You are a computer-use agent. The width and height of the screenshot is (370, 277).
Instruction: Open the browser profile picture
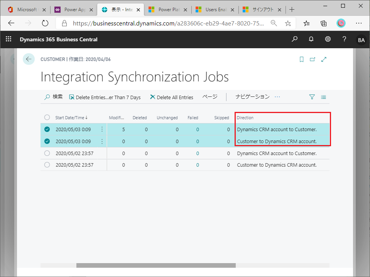341,23
